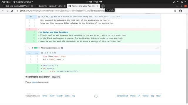Click the address bar URL
Image resolution: width=188 pixels, height=105 pixels.
62,11
